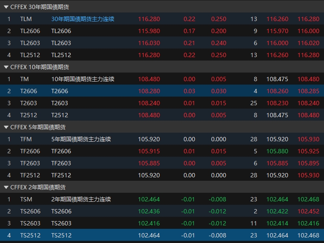This screenshot has height=243, width=324.
Task: Click value 0.030 in T2606 row
Action: 218,91
